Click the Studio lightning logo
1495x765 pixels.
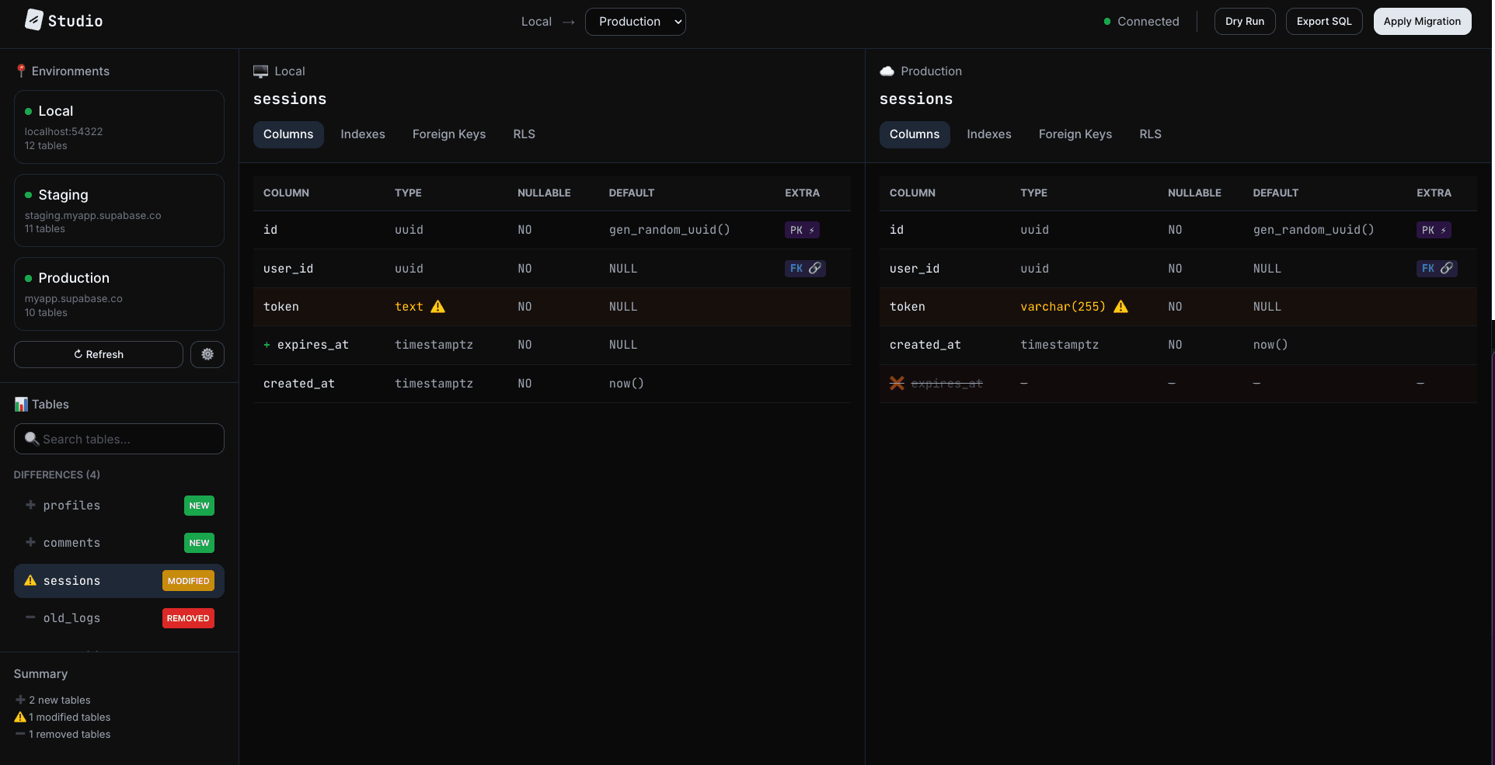[33, 20]
